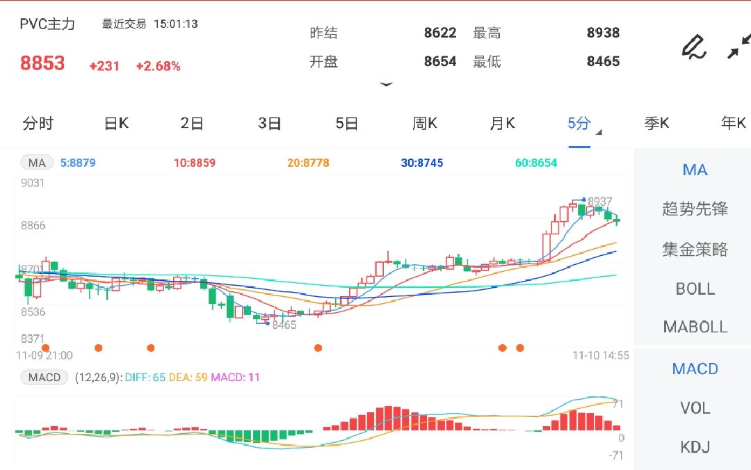Click the 20:8778 moving average value
Viewport: 751px width, 470px height.
(x=308, y=163)
